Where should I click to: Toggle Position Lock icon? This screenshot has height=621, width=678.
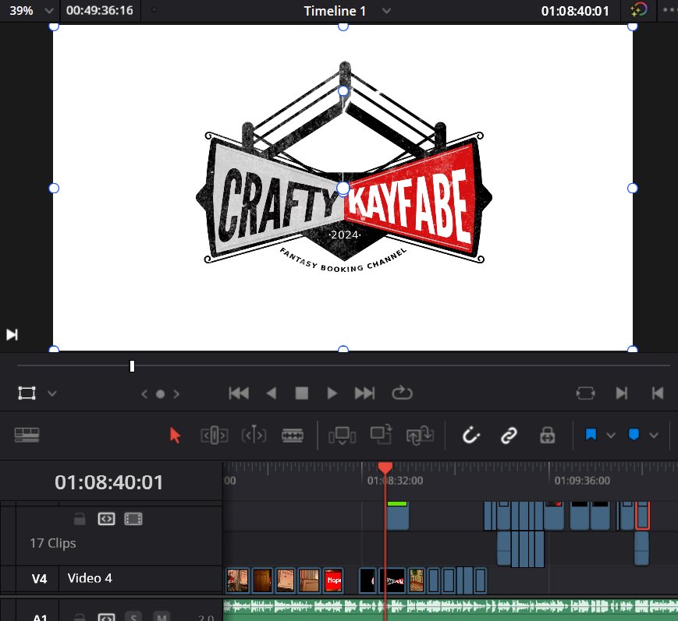pyautogui.click(x=548, y=436)
